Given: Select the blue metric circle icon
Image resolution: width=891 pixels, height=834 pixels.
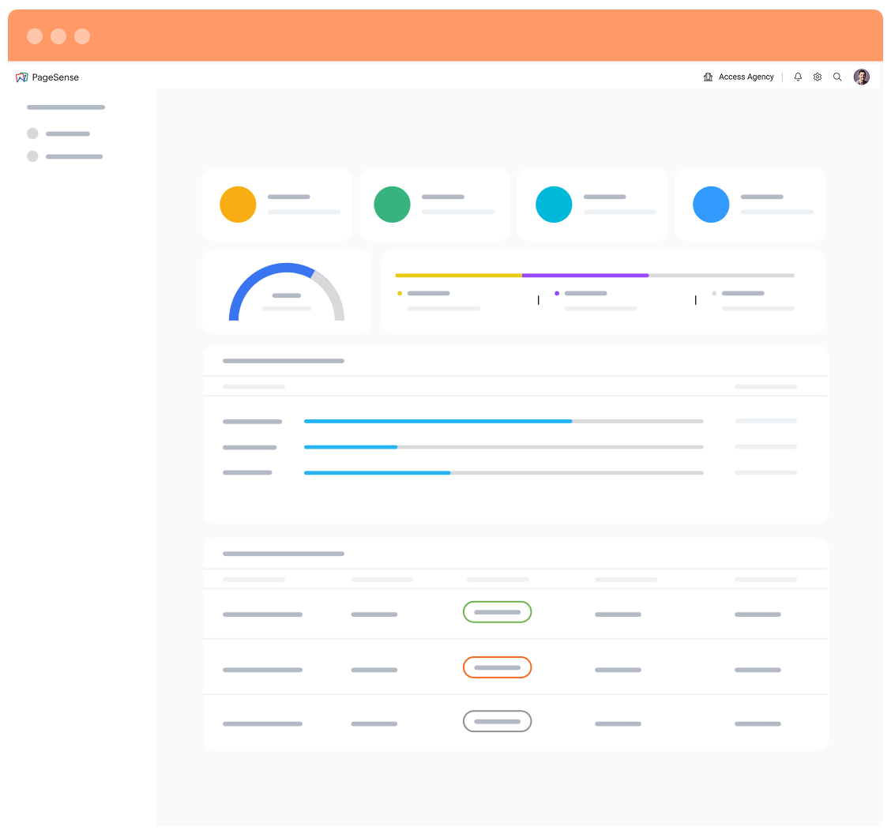Looking at the screenshot, I should click(x=710, y=204).
